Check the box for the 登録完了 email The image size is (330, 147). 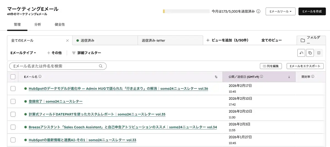pos(13,101)
